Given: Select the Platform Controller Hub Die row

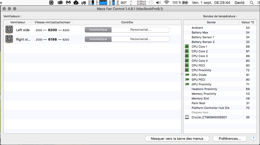Looking at the screenshot, I should click(x=220, y=108).
